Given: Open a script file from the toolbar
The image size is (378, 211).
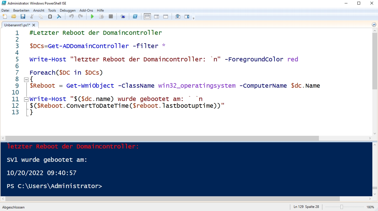Looking at the screenshot, I should 14,16.
